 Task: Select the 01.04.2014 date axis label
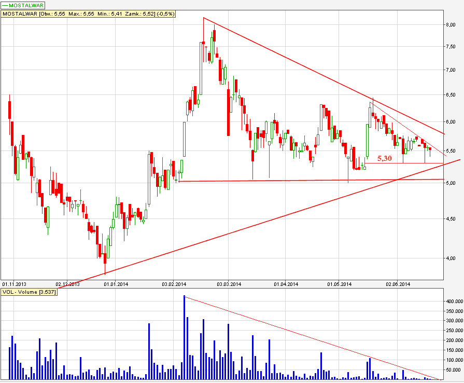point(286,284)
